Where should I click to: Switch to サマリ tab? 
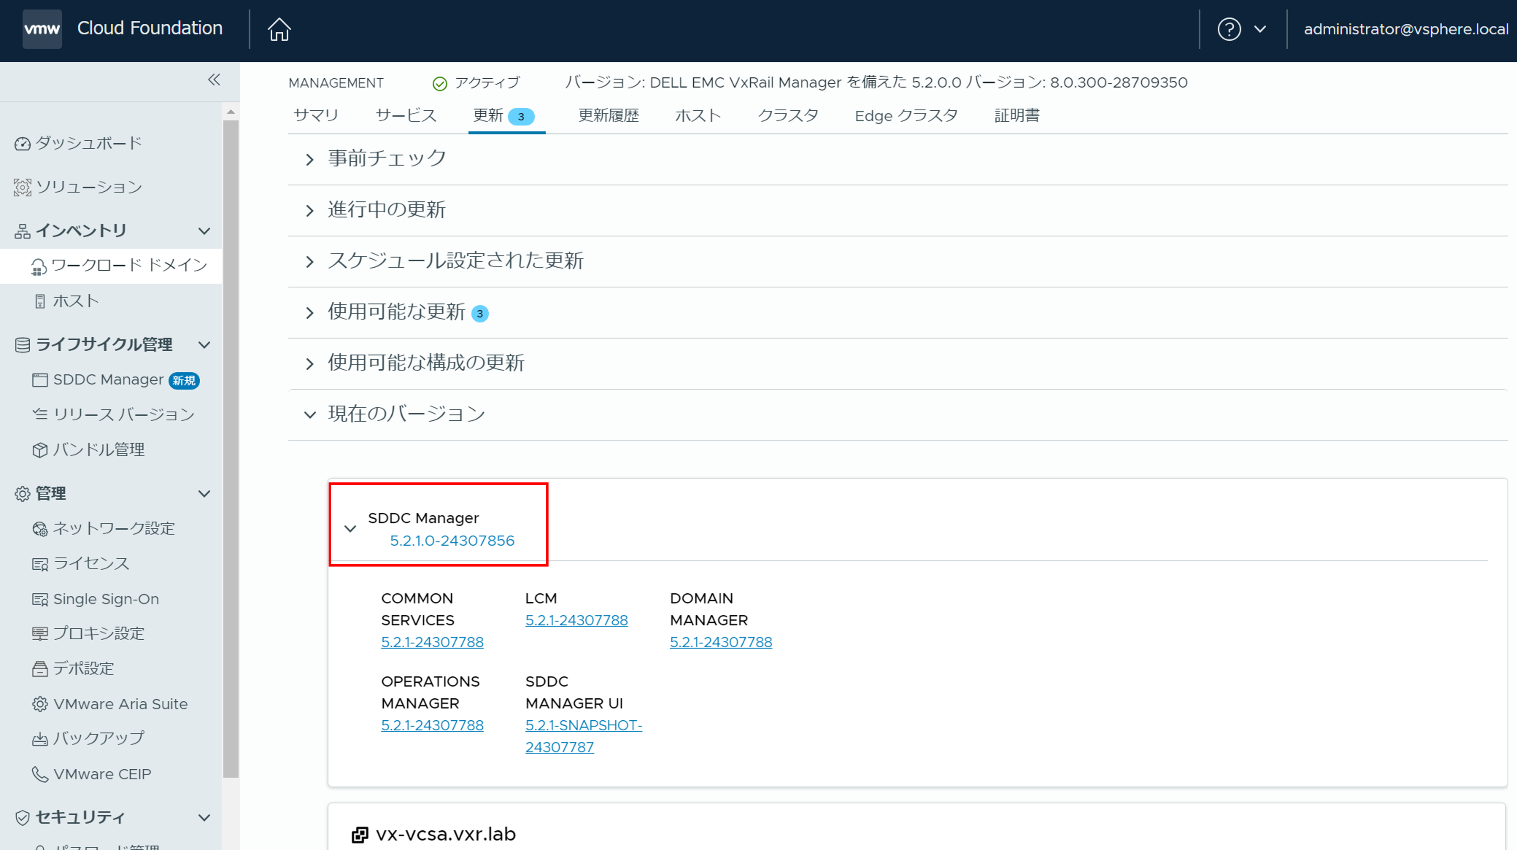tap(316, 116)
